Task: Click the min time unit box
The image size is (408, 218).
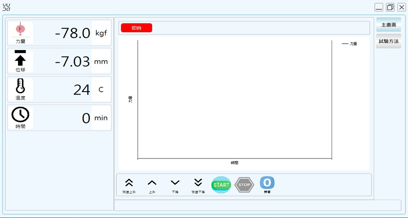Action: pyautogui.click(x=101, y=118)
